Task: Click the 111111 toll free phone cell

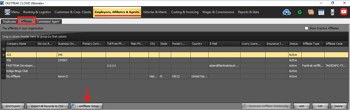Action: (x=118, y=66)
